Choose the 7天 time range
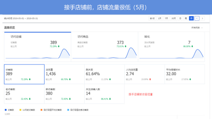Viewport: 212px width, 120px height. click(x=166, y=18)
